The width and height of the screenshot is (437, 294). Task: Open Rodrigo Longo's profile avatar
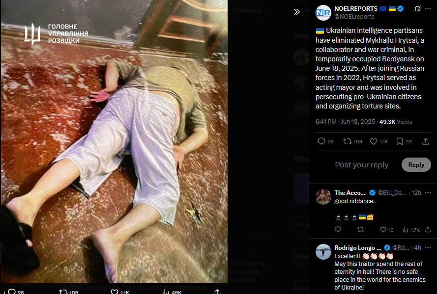323,252
